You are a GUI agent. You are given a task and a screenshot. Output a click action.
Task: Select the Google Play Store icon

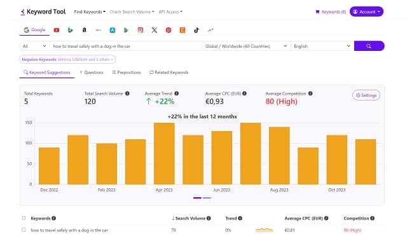click(126, 30)
